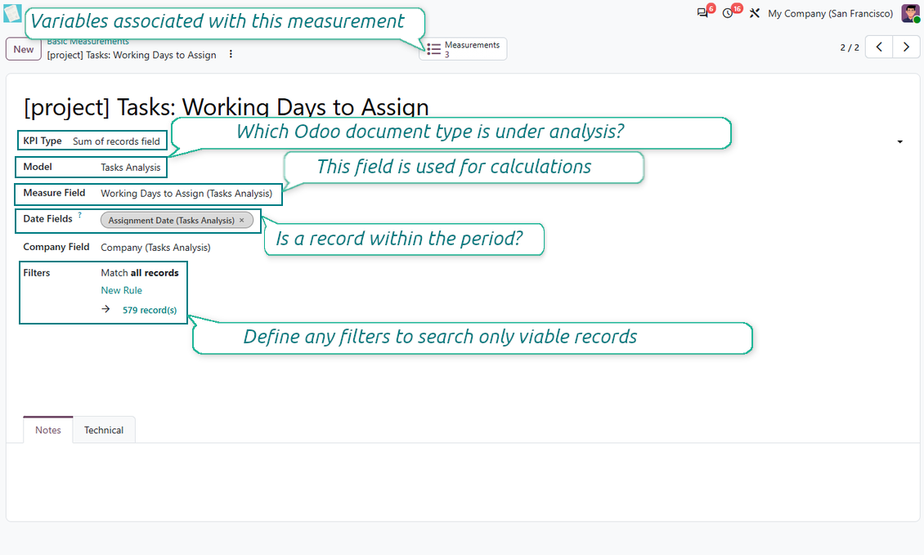Click the breadcrumb record name beside the New button
The width and height of the screenshot is (924, 555).
point(132,55)
